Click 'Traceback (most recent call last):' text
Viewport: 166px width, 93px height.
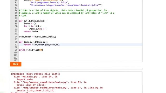click(36, 74)
